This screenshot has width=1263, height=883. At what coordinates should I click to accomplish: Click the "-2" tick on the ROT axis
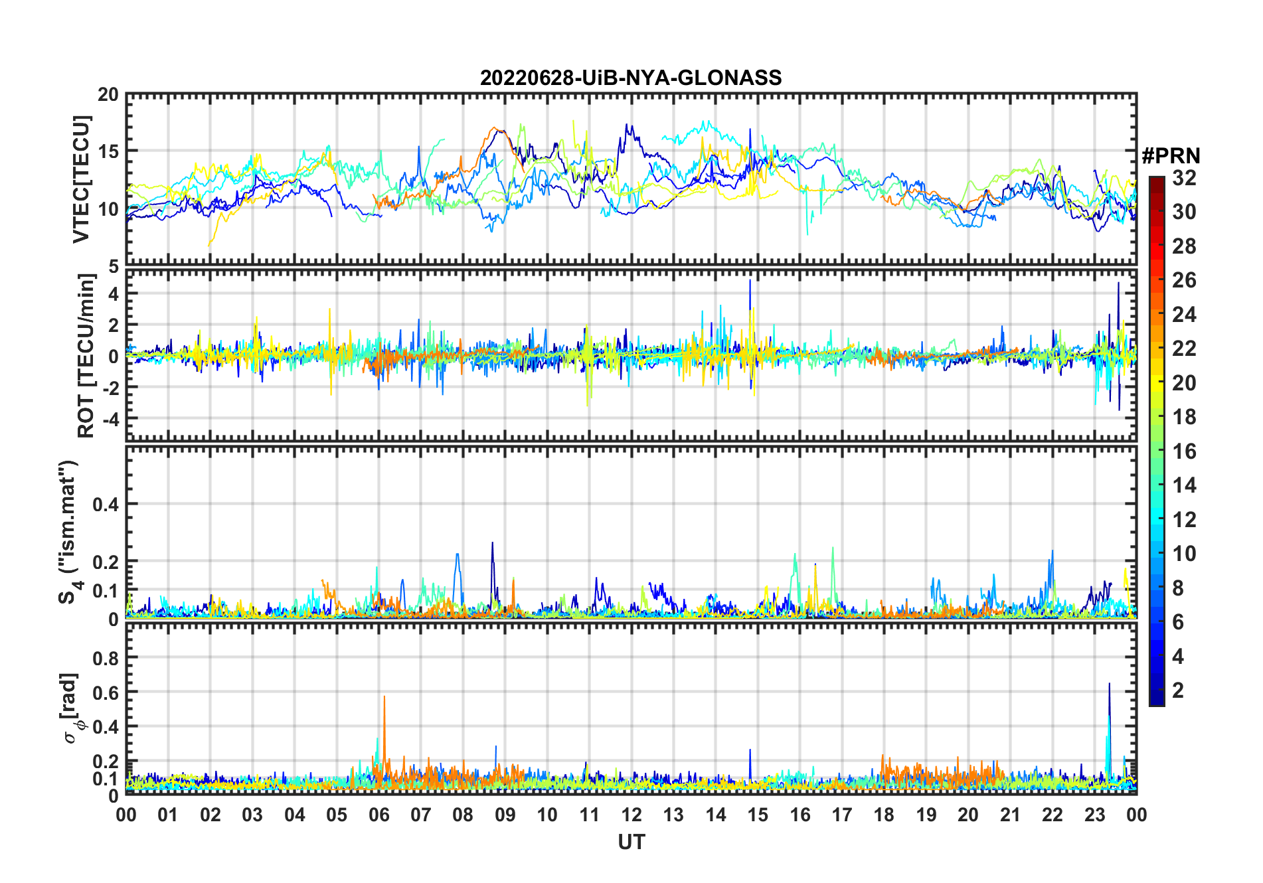pyautogui.click(x=110, y=387)
